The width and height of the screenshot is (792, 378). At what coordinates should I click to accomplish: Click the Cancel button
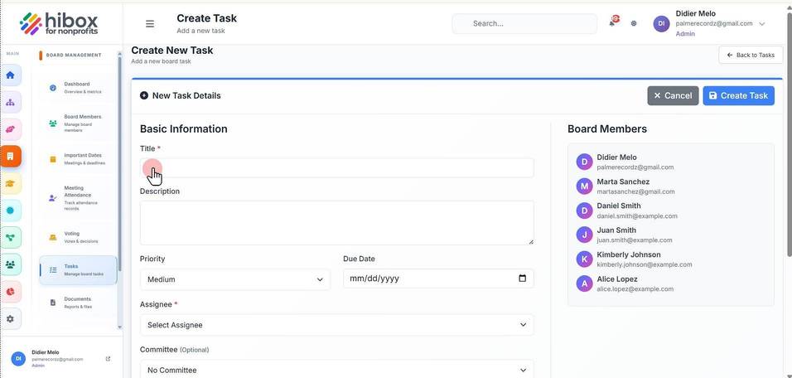[673, 95]
